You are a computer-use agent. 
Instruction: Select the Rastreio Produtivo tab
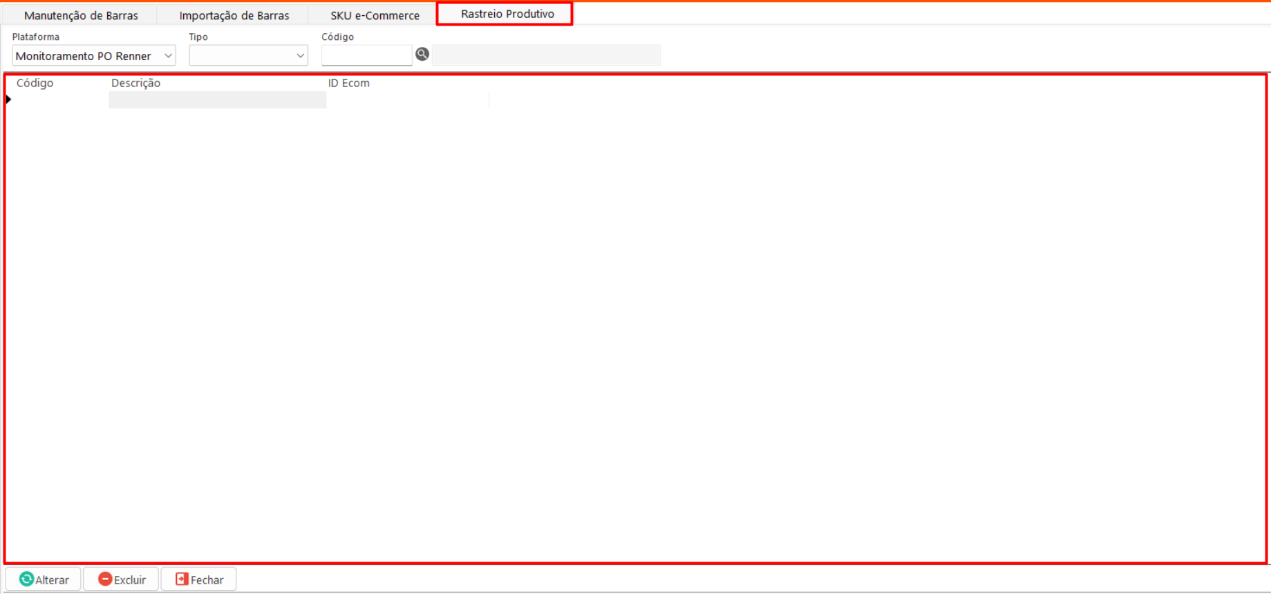(x=507, y=14)
